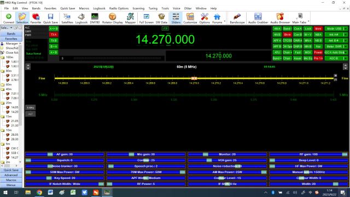Open the Mapper tool
The width and height of the screenshot is (350, 197).
pyautogui.click(x=130, y=18)
